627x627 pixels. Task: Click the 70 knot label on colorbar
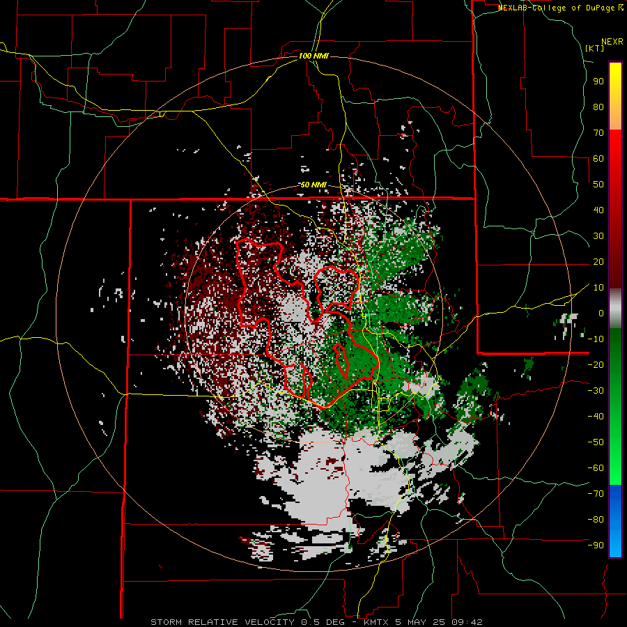(598, 133)
